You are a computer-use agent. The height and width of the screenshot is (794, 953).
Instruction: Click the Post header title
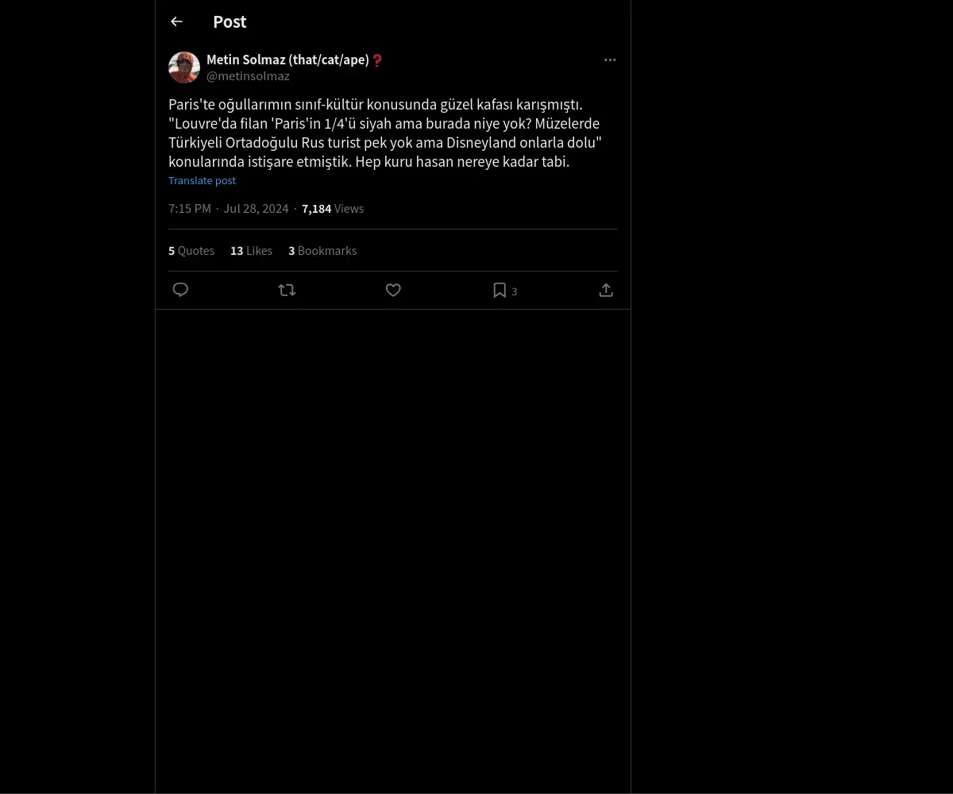[x=230, y=21]
